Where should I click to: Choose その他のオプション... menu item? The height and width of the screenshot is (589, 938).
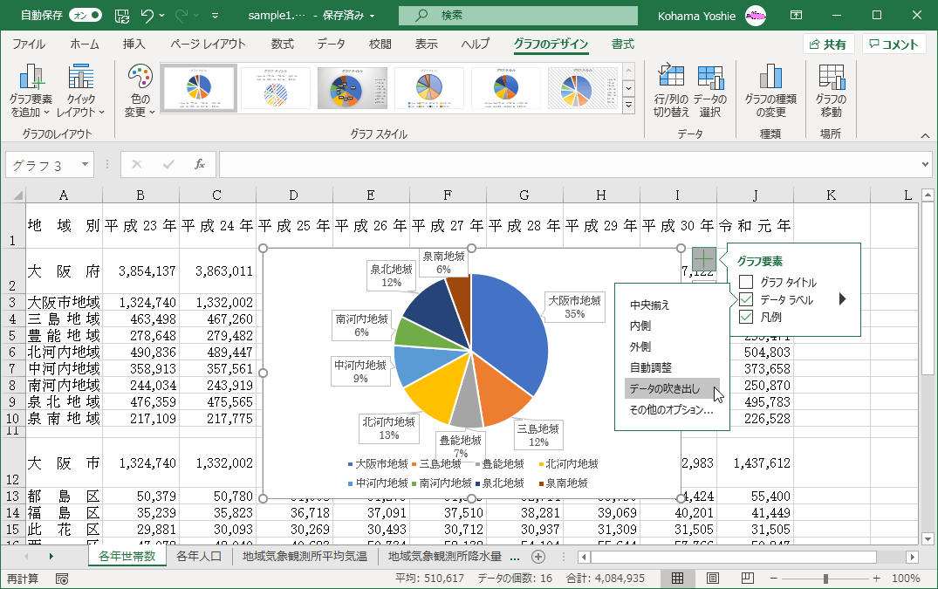click(x=671, y=409)
